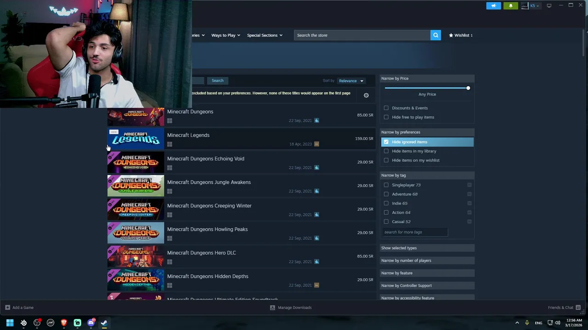588x330 pixels.
Task: Tick the Casual tag checkbox
Action: [386, 221]
